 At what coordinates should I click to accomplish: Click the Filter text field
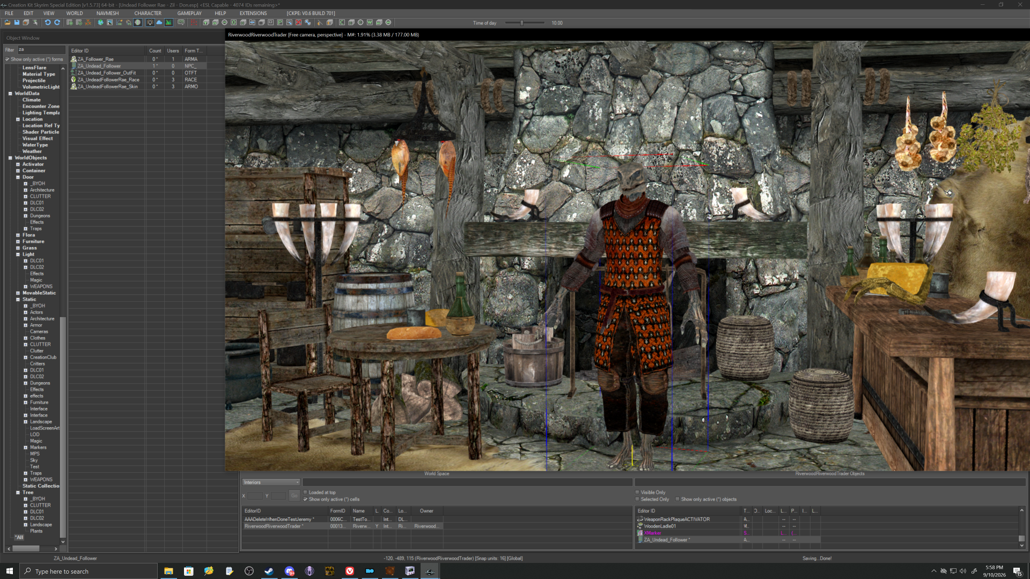coord(41,50)
